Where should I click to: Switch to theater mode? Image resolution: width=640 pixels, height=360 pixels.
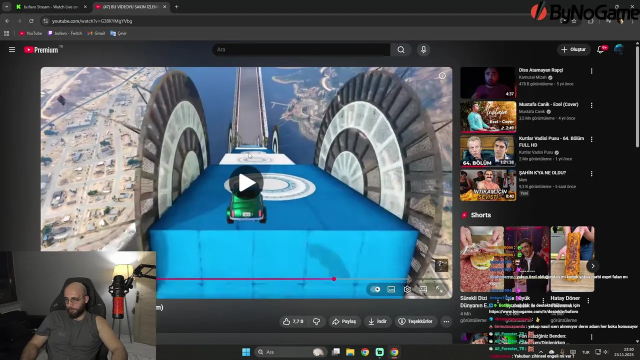[423, 289]
